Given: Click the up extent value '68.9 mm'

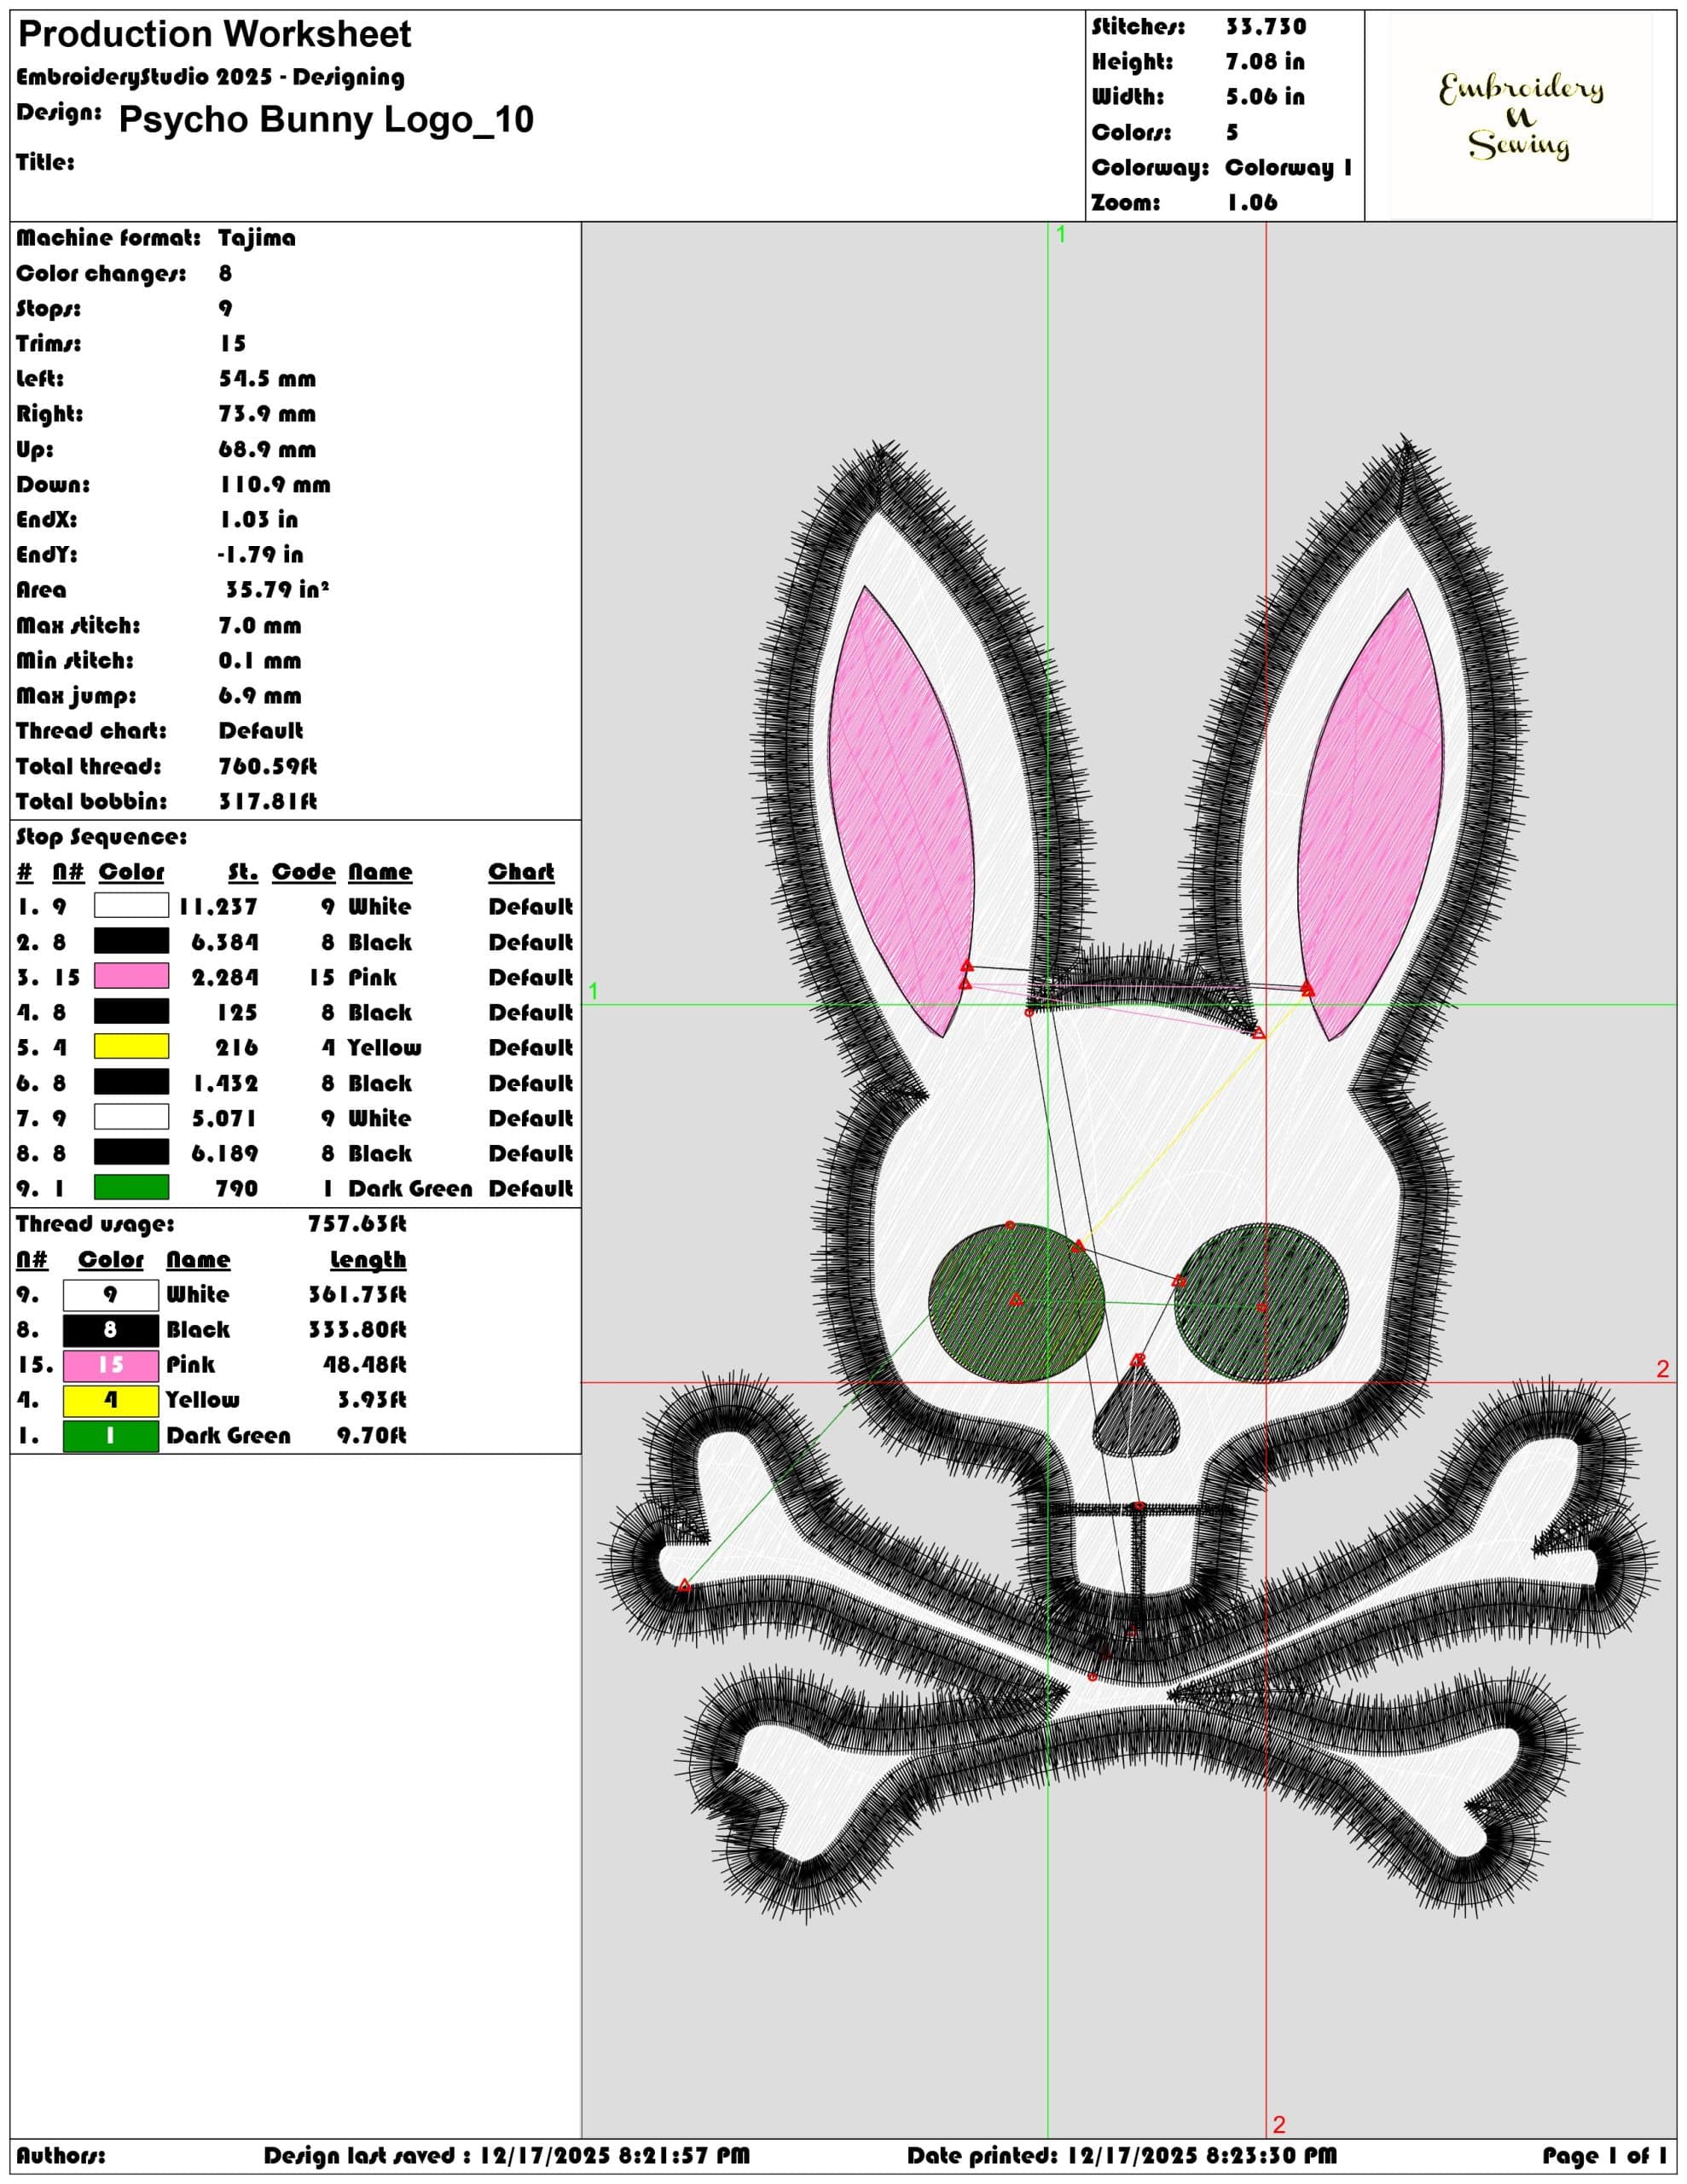Looking at the screenshot, I should tap(267, 449).
